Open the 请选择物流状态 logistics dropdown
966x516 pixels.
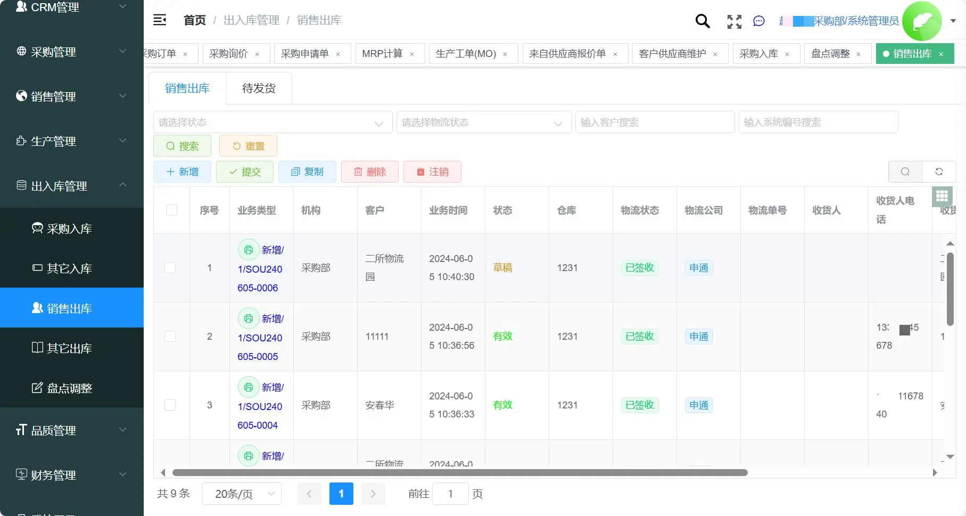click(x=483, y=122)
